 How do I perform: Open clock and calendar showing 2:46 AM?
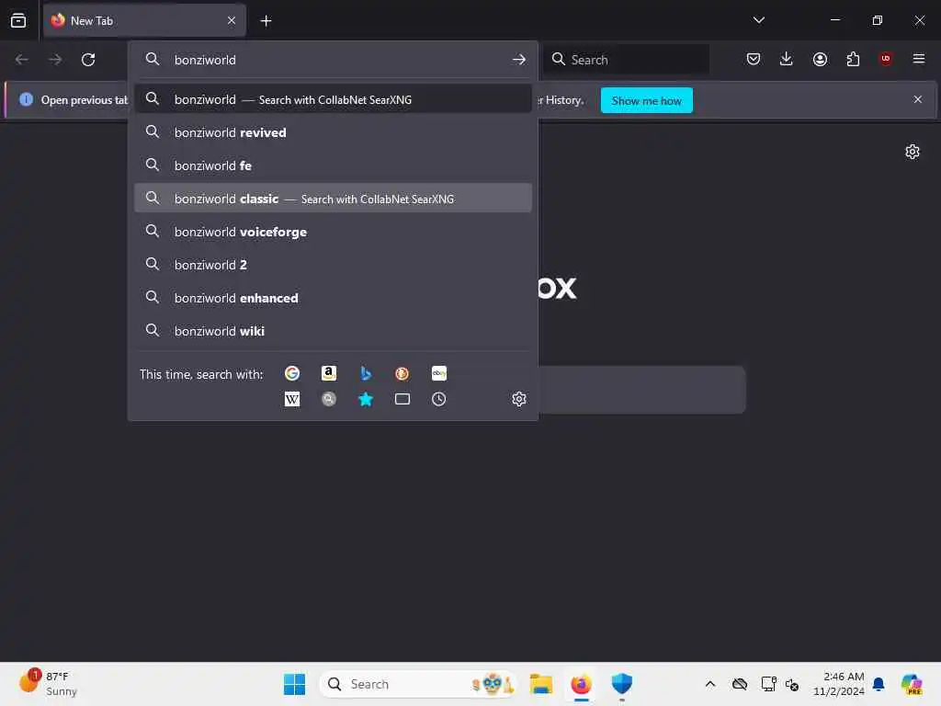(x=838, y=684)
